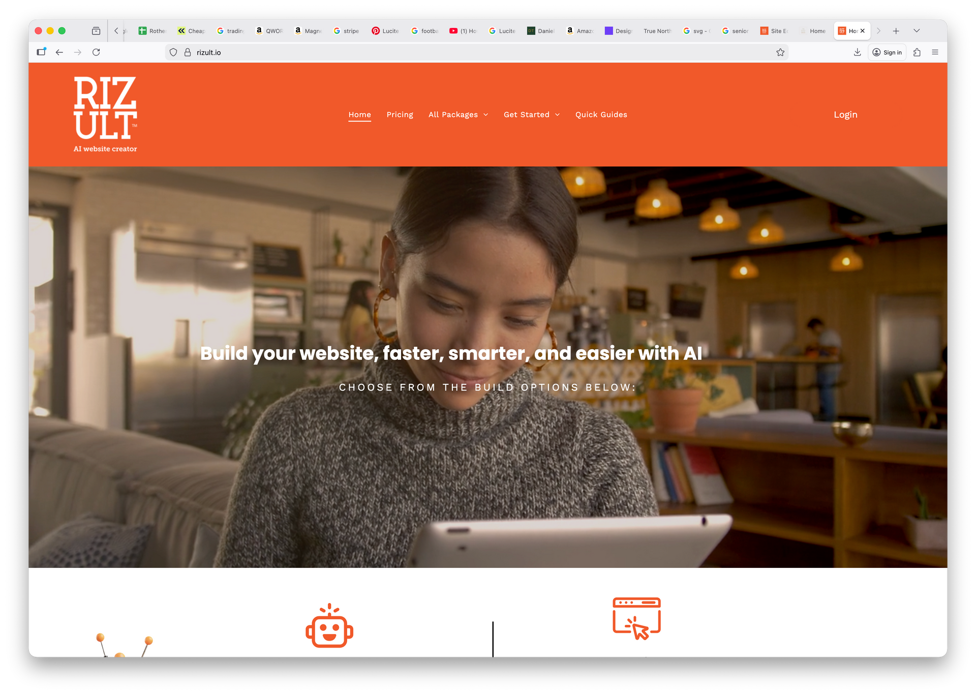The height and width of the screenshot is (695, 976).
Task: Open the list-all-tabs chevron
Action: click(917, 31)
